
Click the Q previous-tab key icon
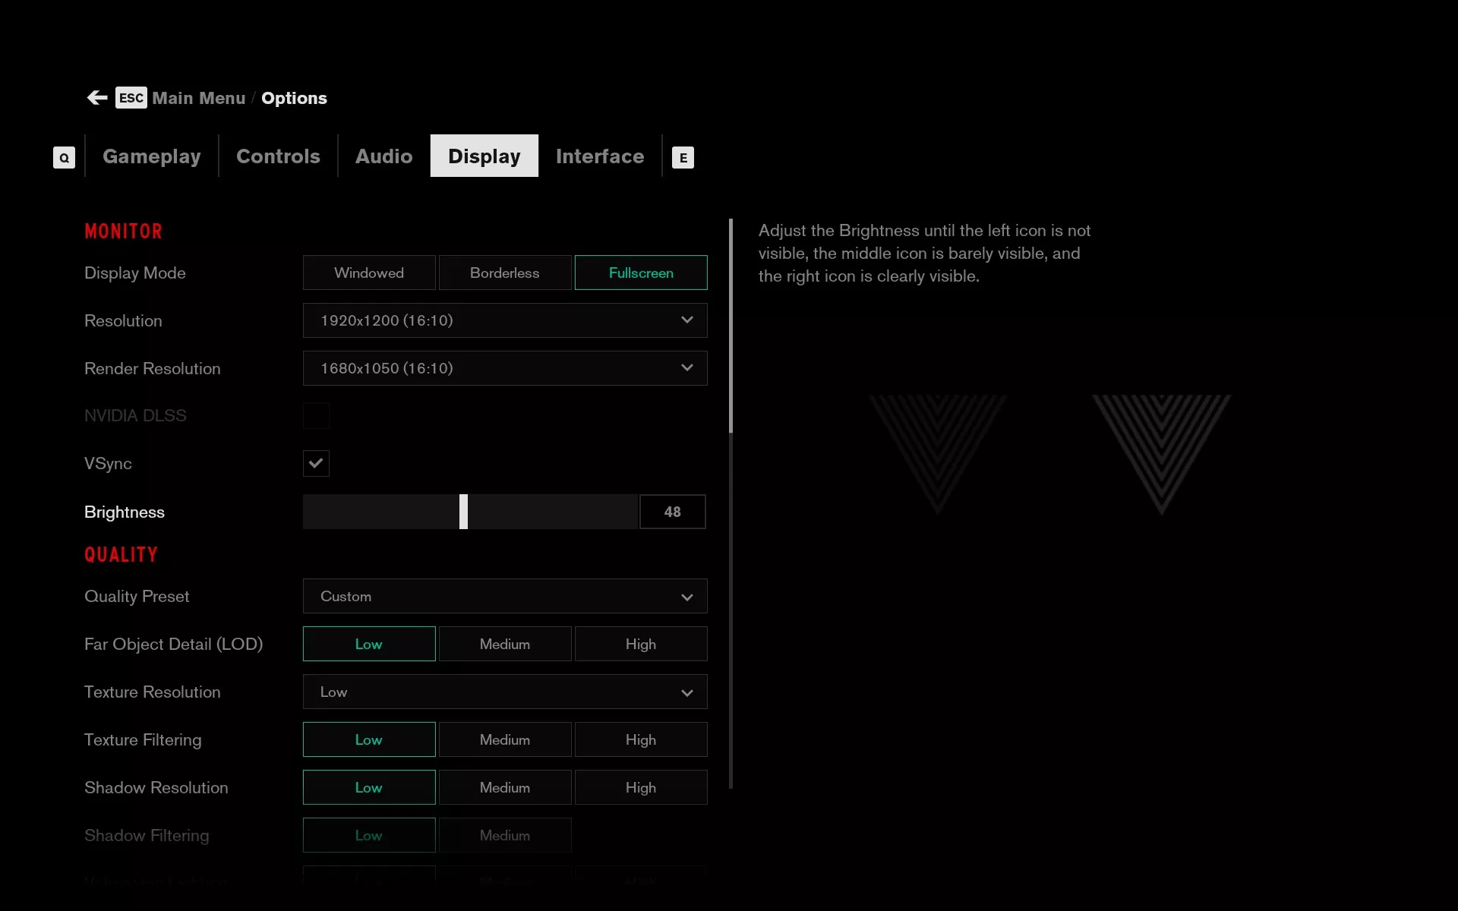point(64,157)
